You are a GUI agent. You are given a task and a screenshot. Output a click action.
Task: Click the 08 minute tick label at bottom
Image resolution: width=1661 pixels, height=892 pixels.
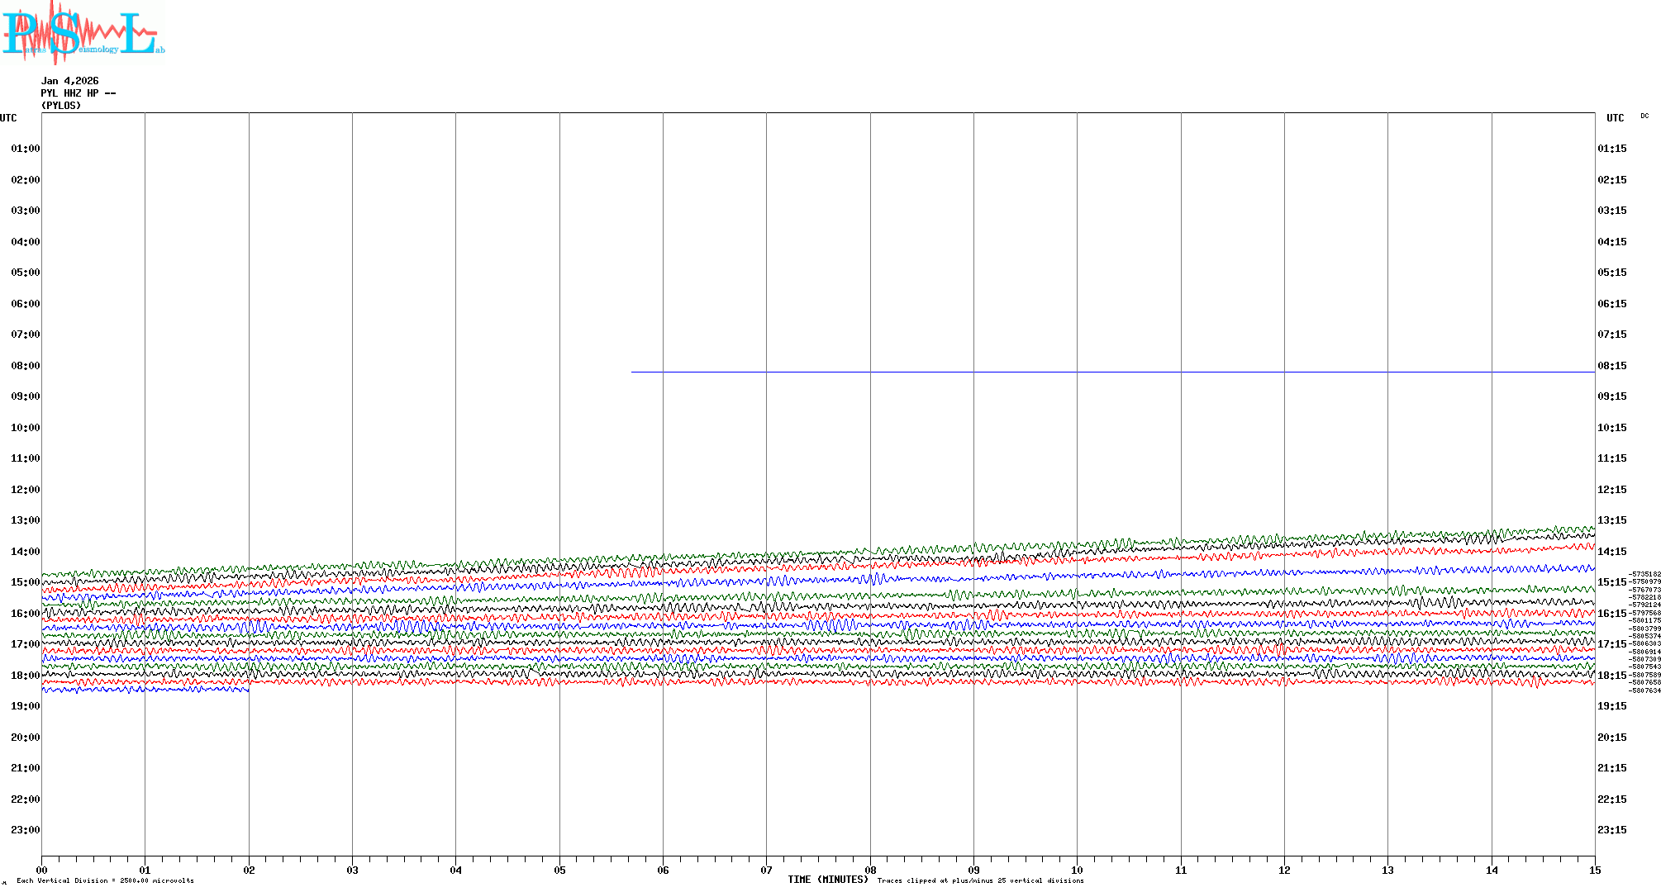(x=870, y=870)
